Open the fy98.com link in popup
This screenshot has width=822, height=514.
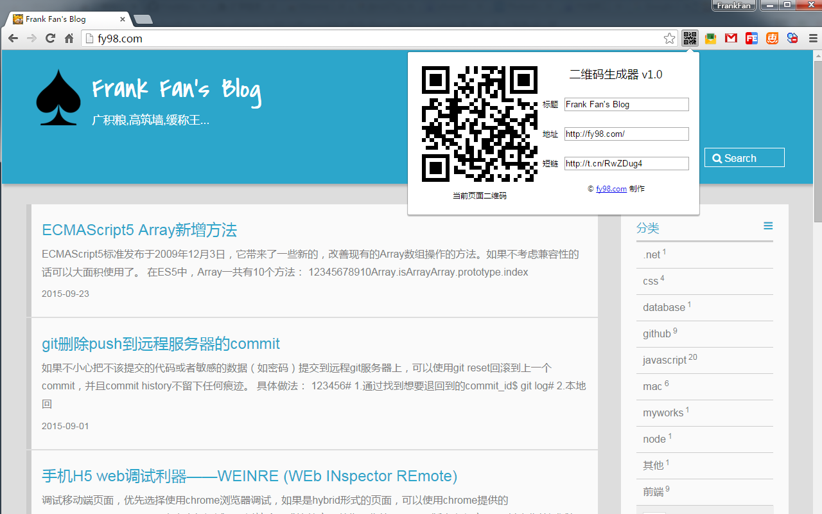point(611,189)
